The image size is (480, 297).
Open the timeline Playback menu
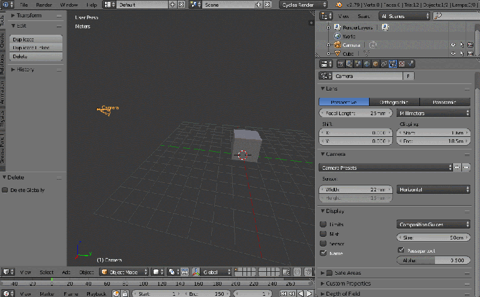[x=96, y=293]
